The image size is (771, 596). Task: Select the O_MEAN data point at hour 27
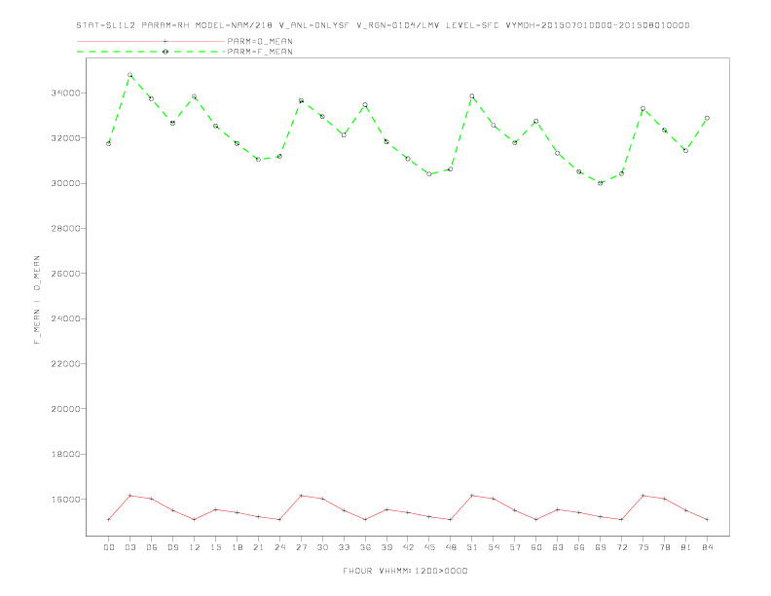tap(301, 496)
